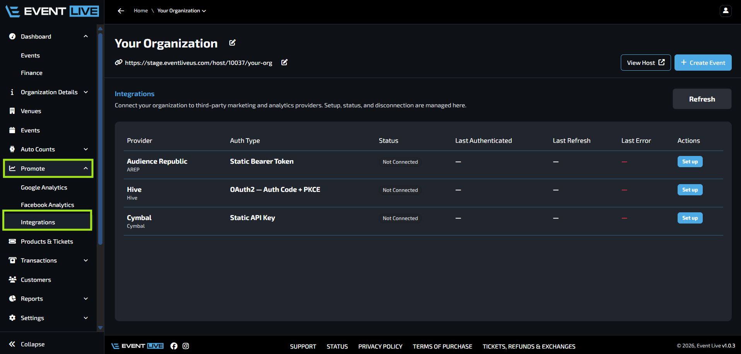Viewport: 741px width, 354px height.
Task: Edit the host URL pencil icon
Action: [x=284, y=63]
